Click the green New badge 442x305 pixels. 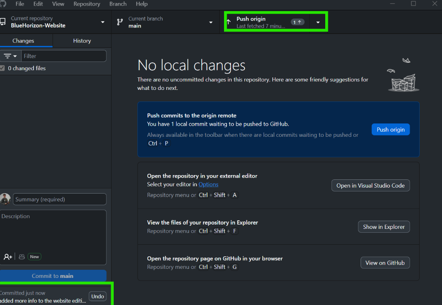[x=34, y=257]
